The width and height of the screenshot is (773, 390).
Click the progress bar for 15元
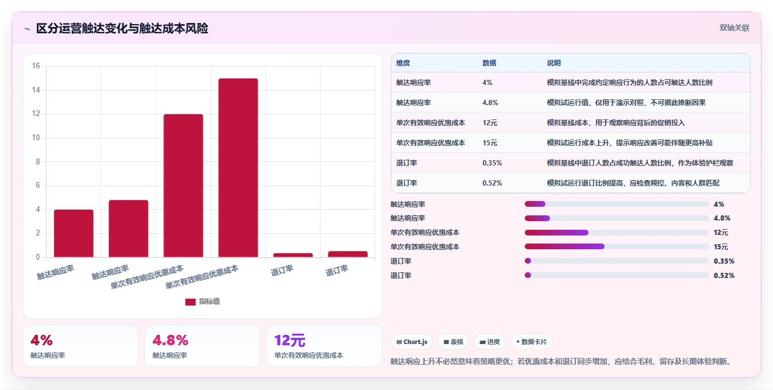pos(617,246)
